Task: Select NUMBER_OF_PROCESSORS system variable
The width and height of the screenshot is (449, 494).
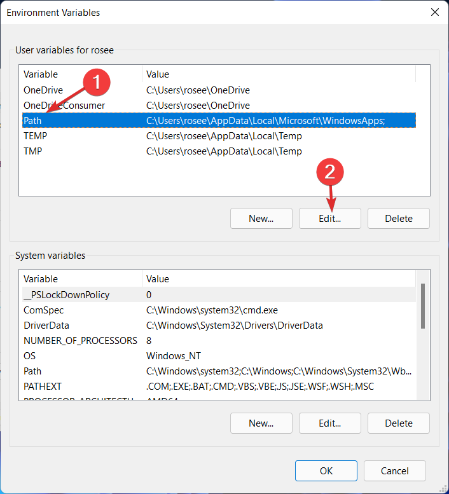Action: pyautogui.click(x=80, y=340)
